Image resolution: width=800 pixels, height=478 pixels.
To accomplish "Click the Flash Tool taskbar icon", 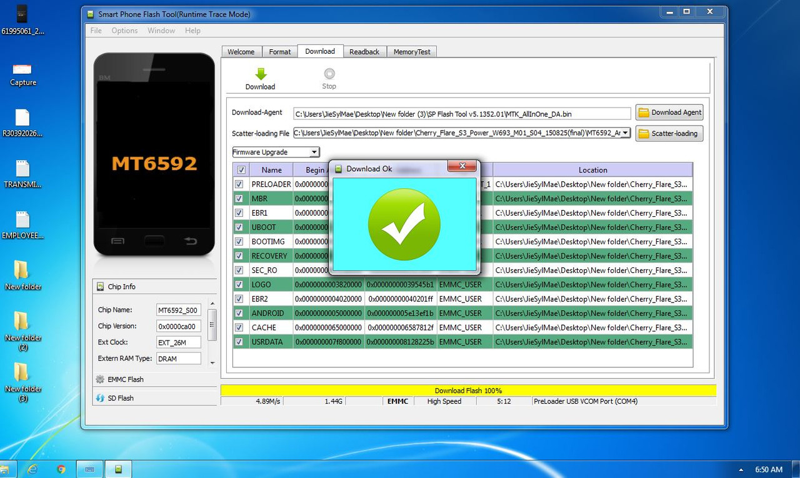I will pos(118,469).
